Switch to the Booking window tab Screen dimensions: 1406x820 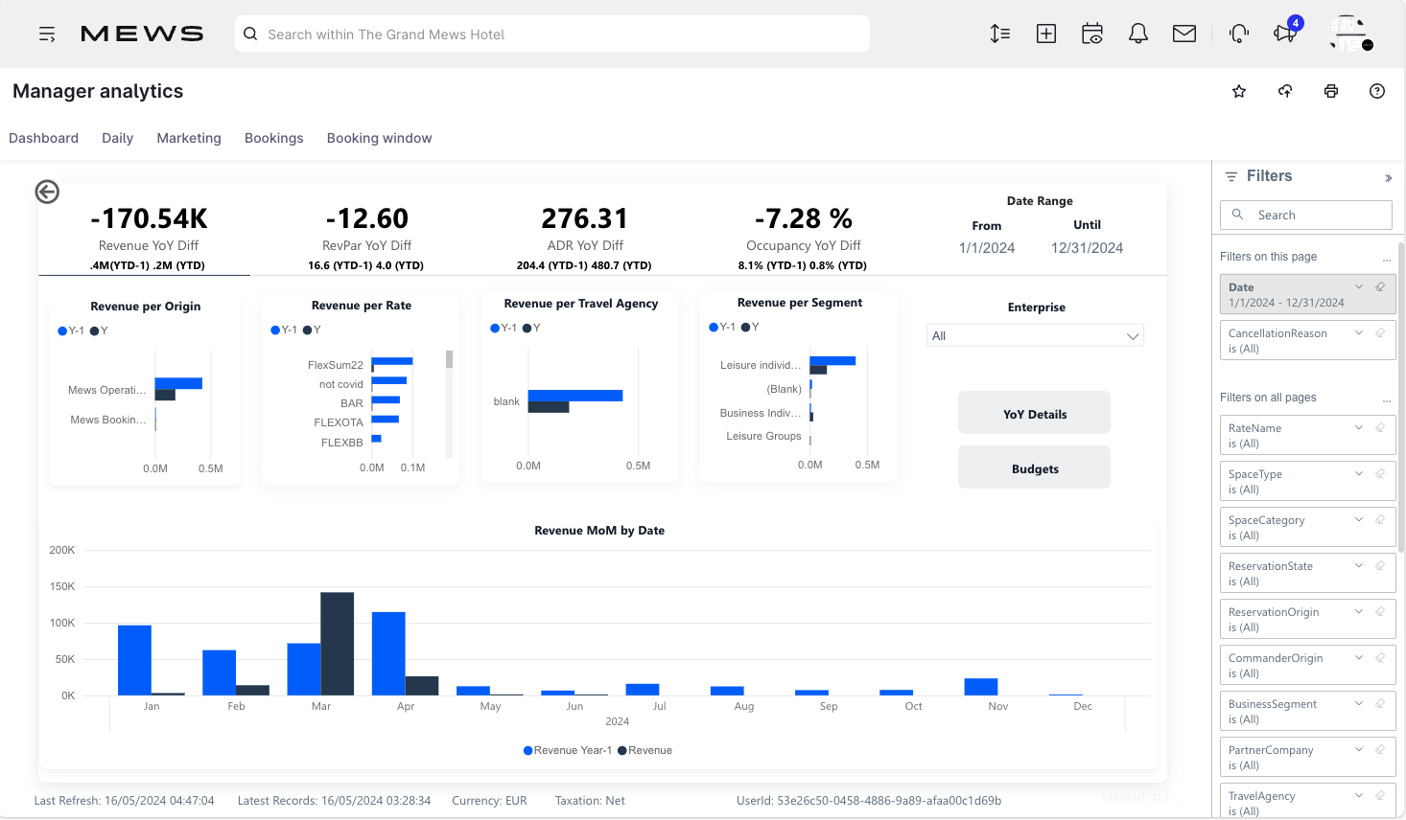coord(380,138)
